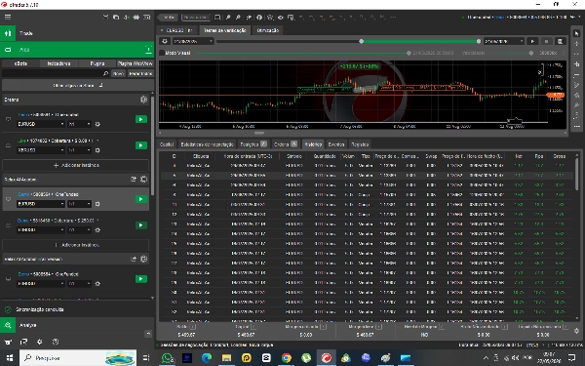The image size is (585, 366).
Task: Open settings gear icon at sidebar bottom
Action: click(x=40, y=342)
